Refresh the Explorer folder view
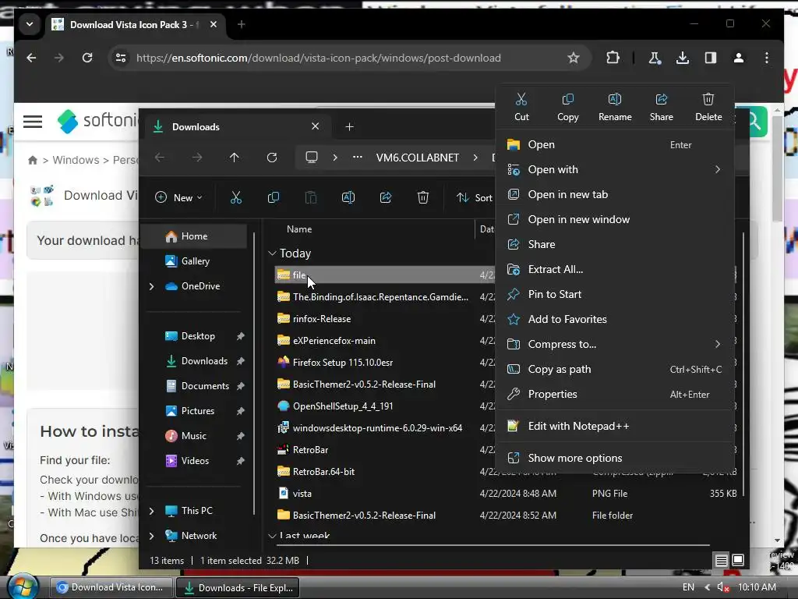 [272, 158]
